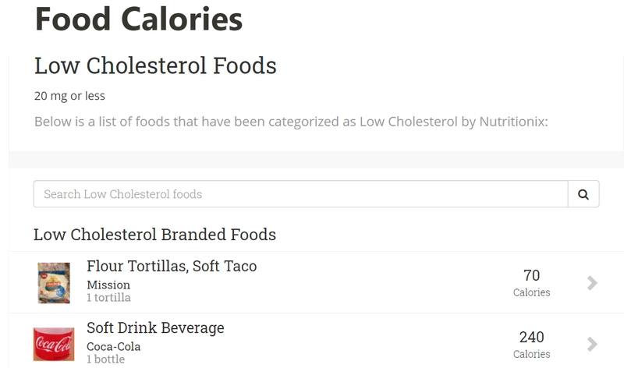Expand the Soft Drink Beverage row chevron

coord(592,344)
